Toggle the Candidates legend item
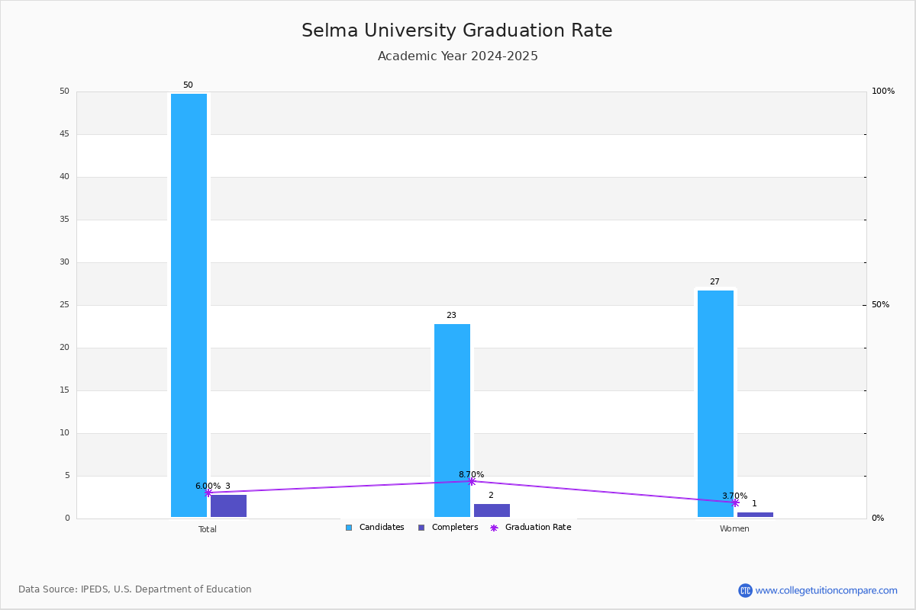The image size is (916, 610). 375,528
